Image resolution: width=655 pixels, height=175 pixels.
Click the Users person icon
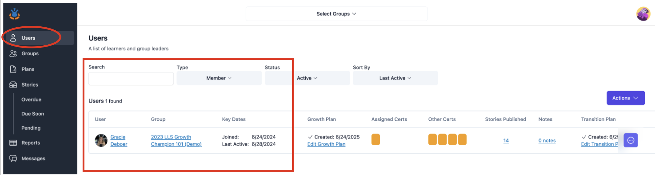(x=13, y=38)
